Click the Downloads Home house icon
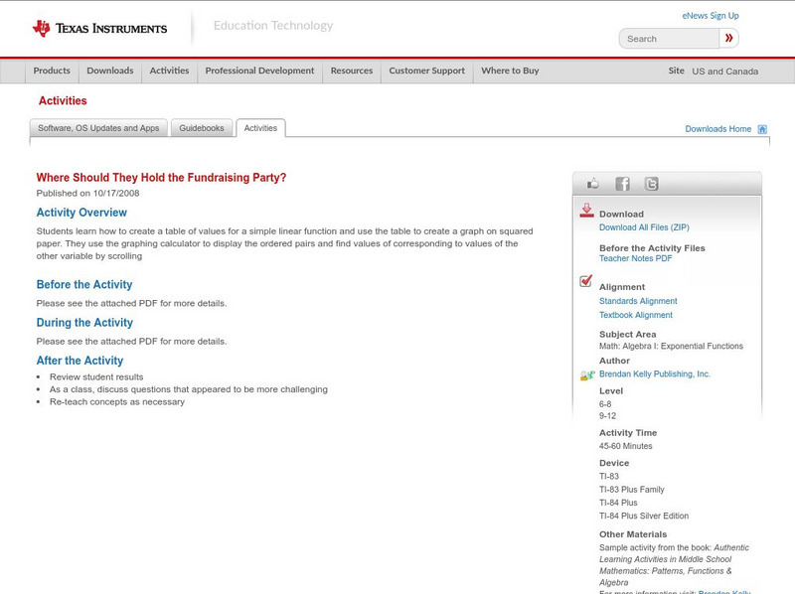795x594 pixels. [762, 129]
